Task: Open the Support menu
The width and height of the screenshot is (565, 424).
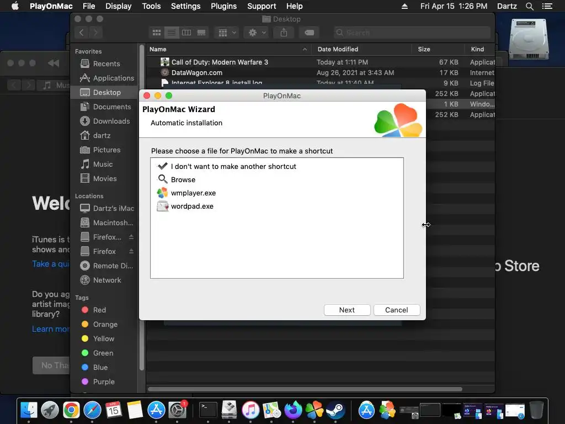Action: [x=261, y=6]
